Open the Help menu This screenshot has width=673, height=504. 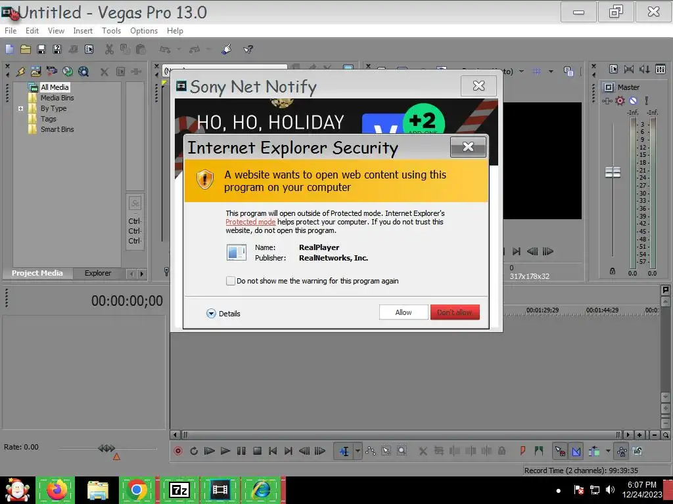coord(175,31)
